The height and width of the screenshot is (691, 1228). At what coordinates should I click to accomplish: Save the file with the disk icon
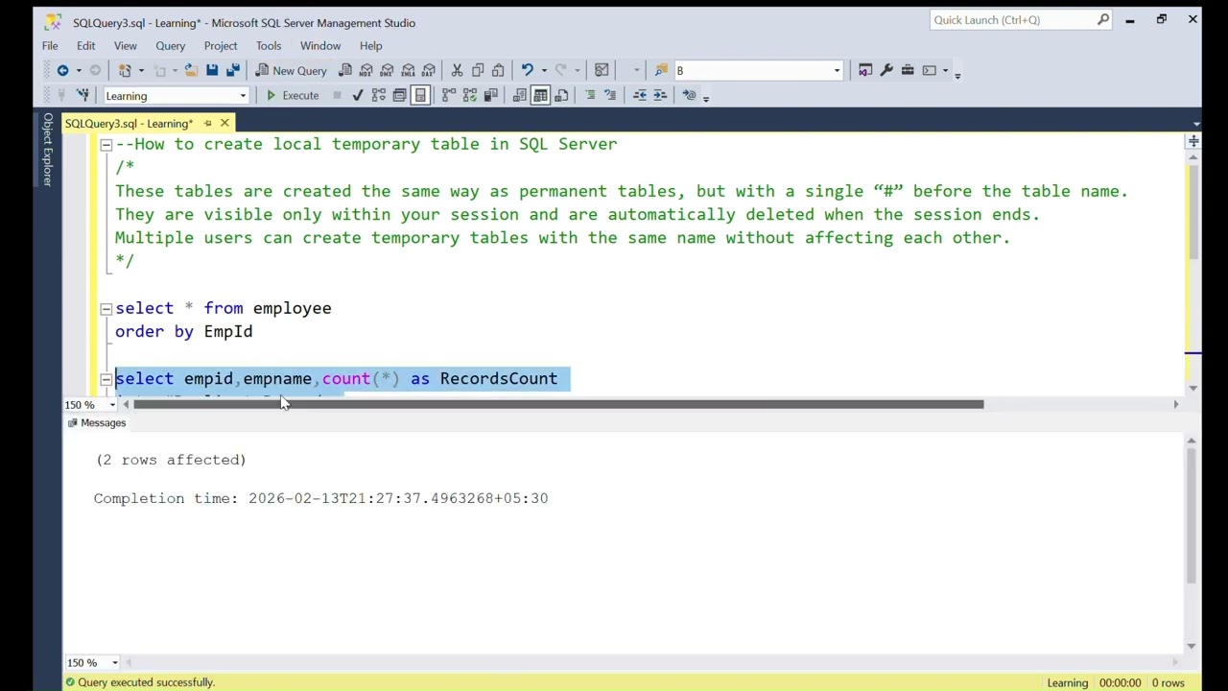click(x=211, y=70)
